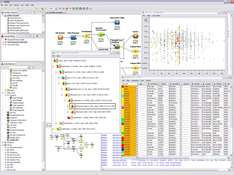Click the Interactive Table node icon
Screen dimensions: 234x175
point(117,23)
